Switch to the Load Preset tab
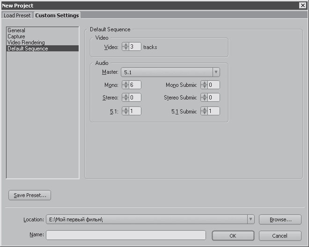The height and width of the screenshot is (247, 309). (x=17, y=15)
